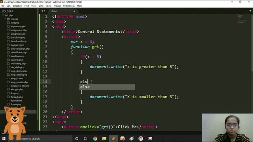Open con_validation.php from the sidebar
The height and width of the screenshot is (142, 253).
20,49
